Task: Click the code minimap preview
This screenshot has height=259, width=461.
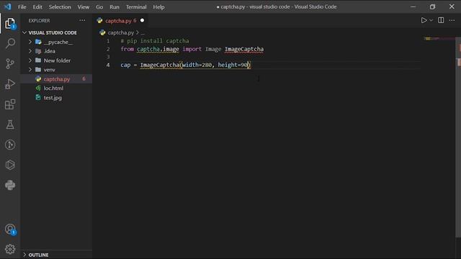Action: [x=439, y=38]
